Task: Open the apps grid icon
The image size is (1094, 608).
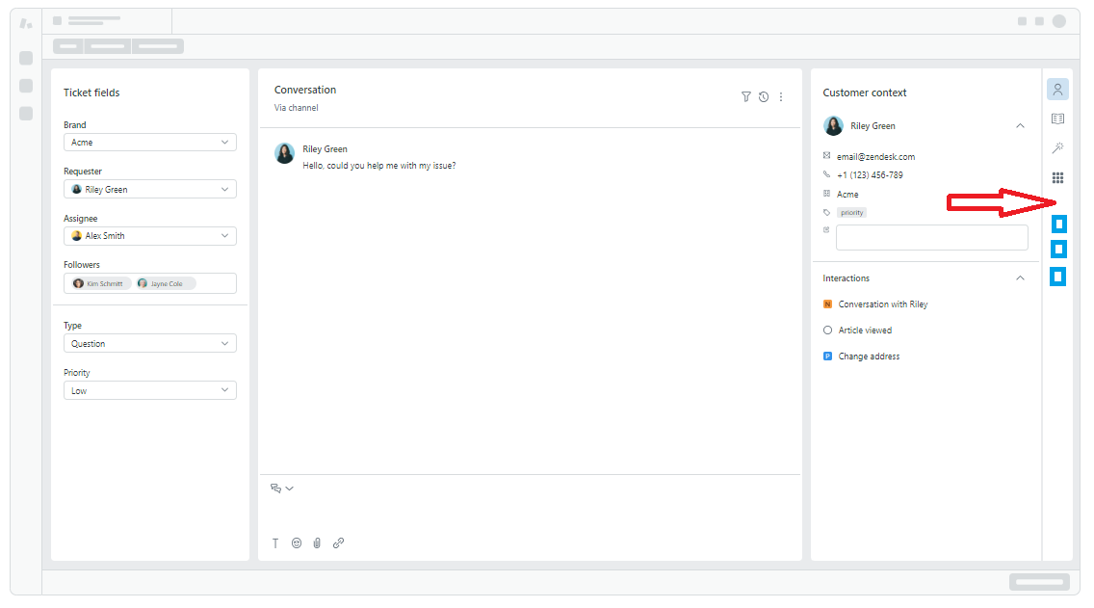Action: [1057, 178]
